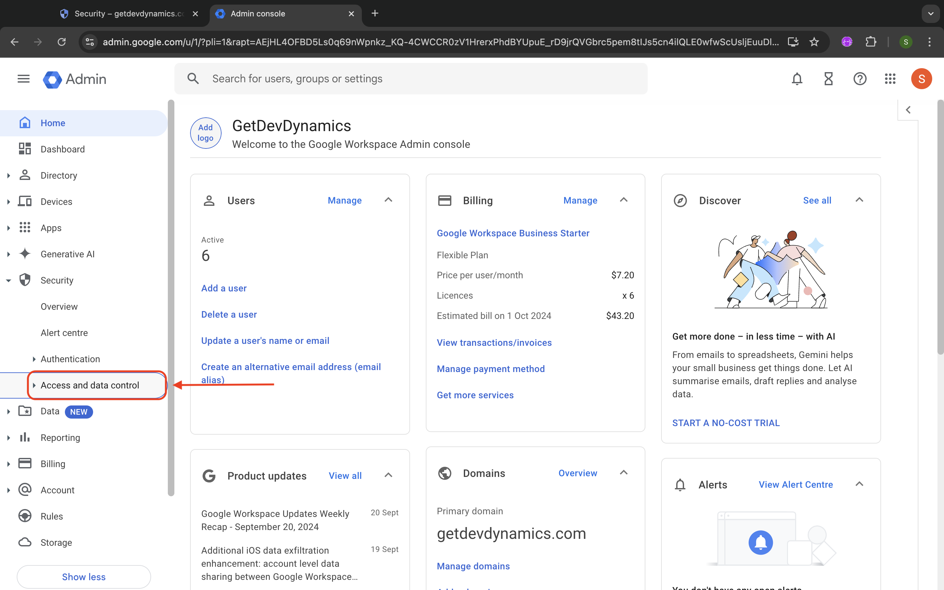Viewport: 944px width, 590px height.
Task: Toggle the main menu hamburger icon
Action: (23, 79)
